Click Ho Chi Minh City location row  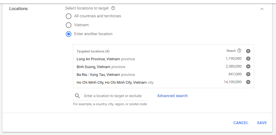click(x=164, y=82)
